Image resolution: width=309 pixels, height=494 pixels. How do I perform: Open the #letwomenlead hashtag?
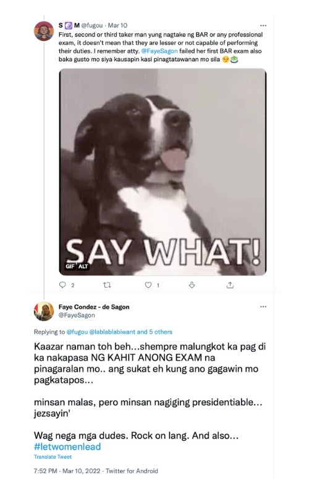(x=67, y=446)
